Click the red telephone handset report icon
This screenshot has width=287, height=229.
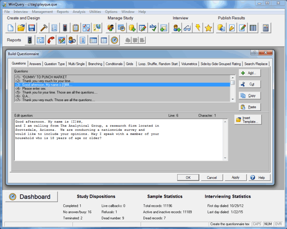(x=51, y=40)
